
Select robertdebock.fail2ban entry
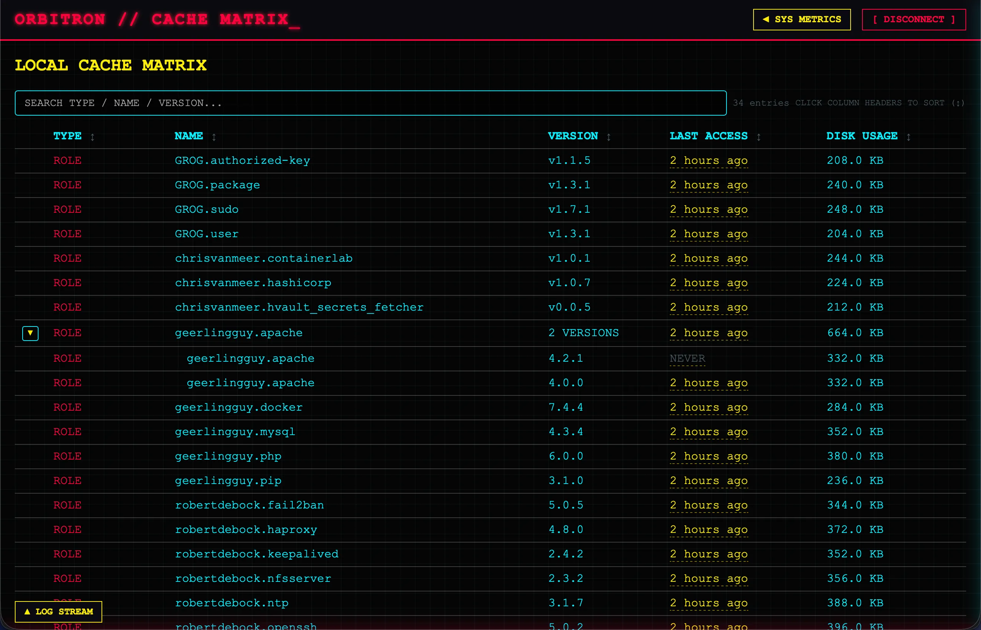249,505
